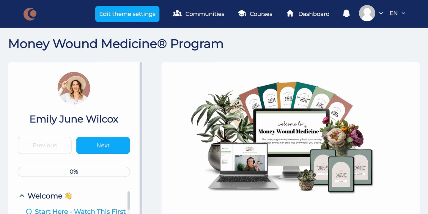Open Start Here - Watch This First lesson
This screenshot has height=214, width=428.
[x=80, y=211]
